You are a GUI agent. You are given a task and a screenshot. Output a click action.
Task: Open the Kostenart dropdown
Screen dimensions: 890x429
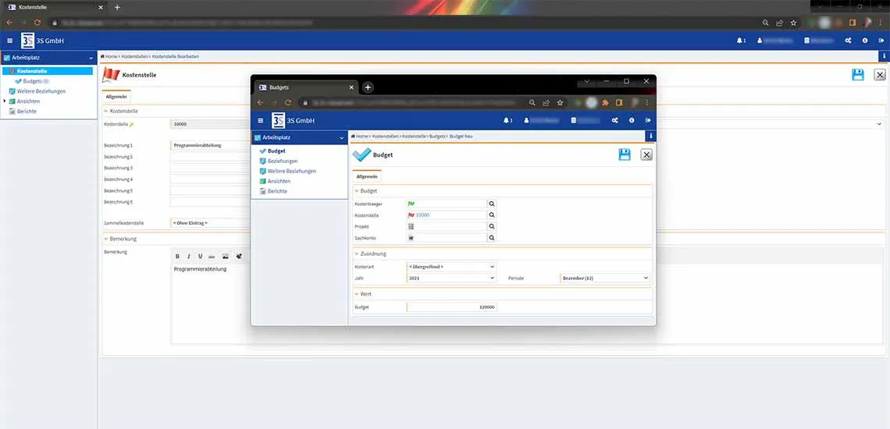click(451, 267)
